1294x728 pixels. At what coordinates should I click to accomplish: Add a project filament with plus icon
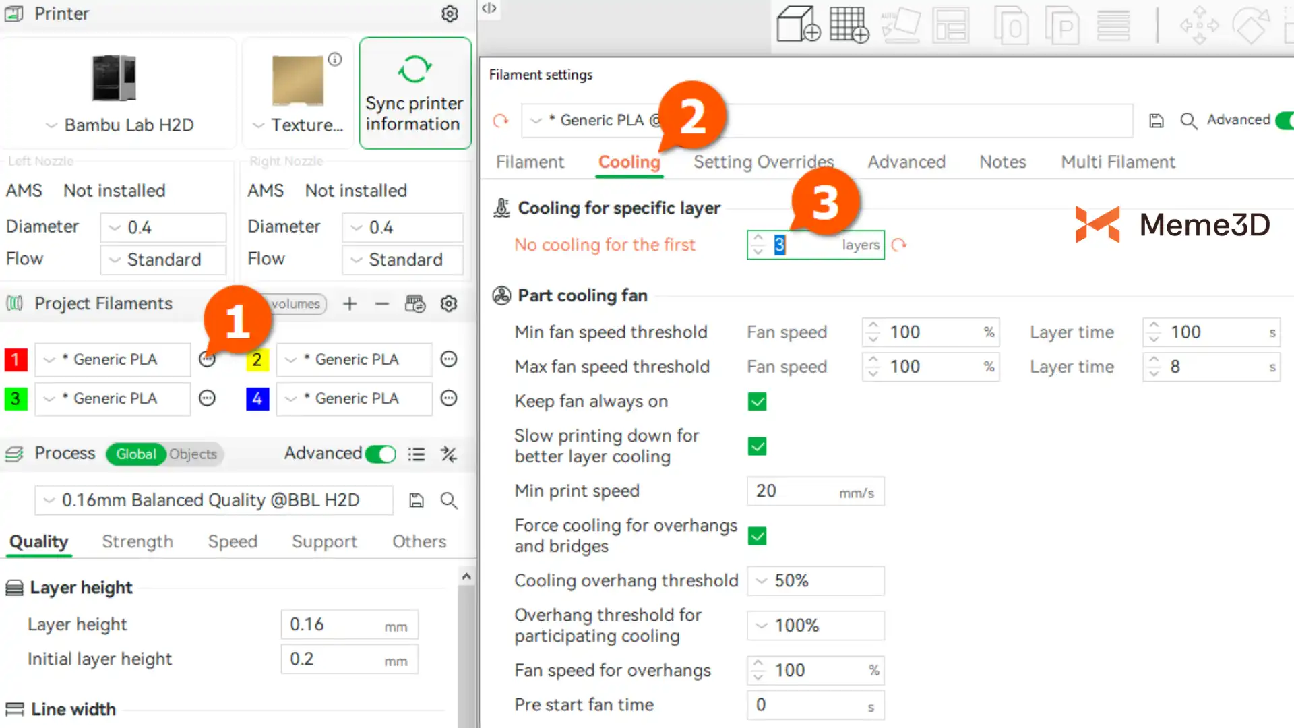349,304
